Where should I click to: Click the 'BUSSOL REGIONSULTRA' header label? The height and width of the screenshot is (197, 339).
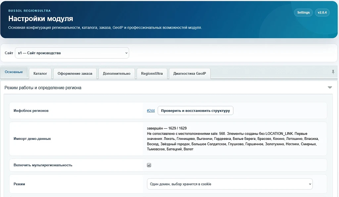point(29,11)
